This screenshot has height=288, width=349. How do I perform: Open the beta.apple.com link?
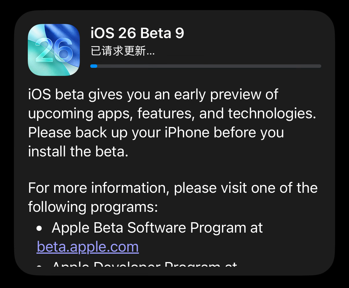pos(88,247)
